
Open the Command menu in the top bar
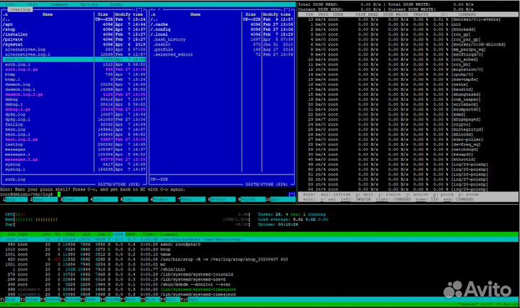(x=58, y=4)
